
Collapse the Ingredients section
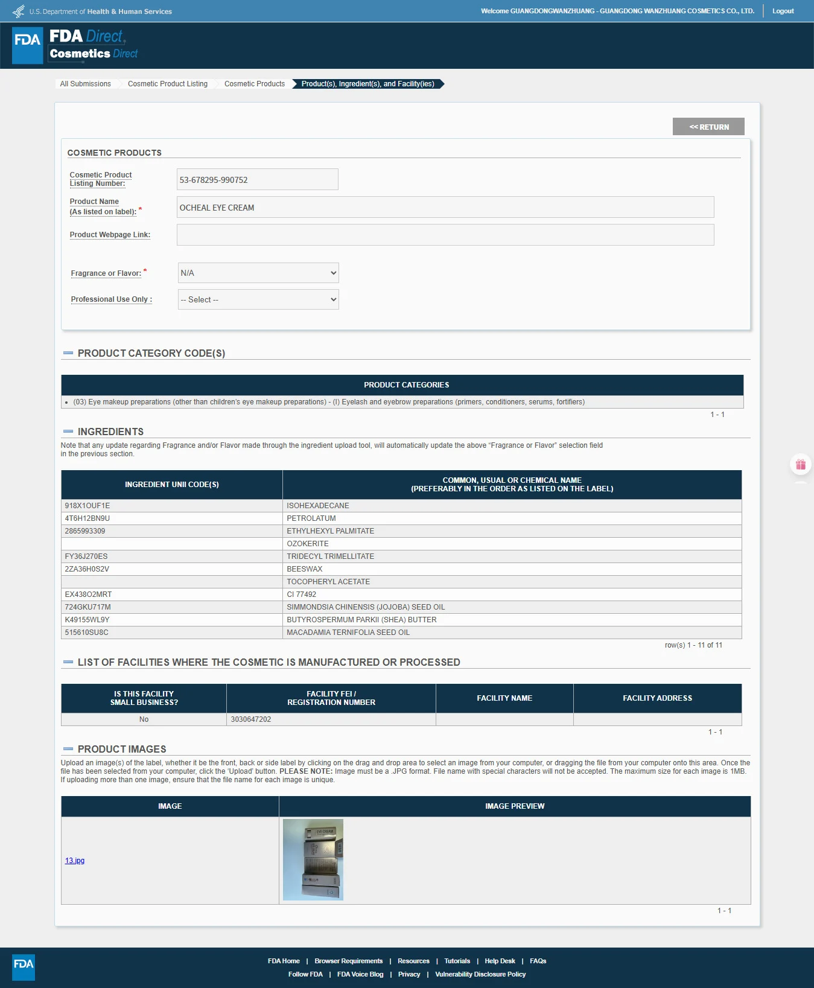68,432
